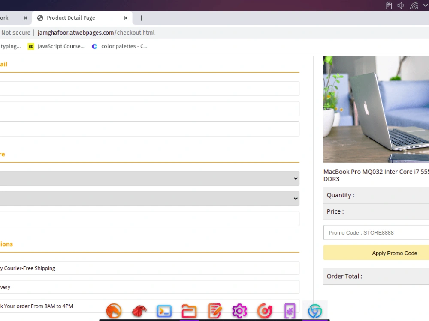Viewport: 429px width, 321px height.
Task: Select the delivery option ending in 'very'
Action: pos(149,287)
